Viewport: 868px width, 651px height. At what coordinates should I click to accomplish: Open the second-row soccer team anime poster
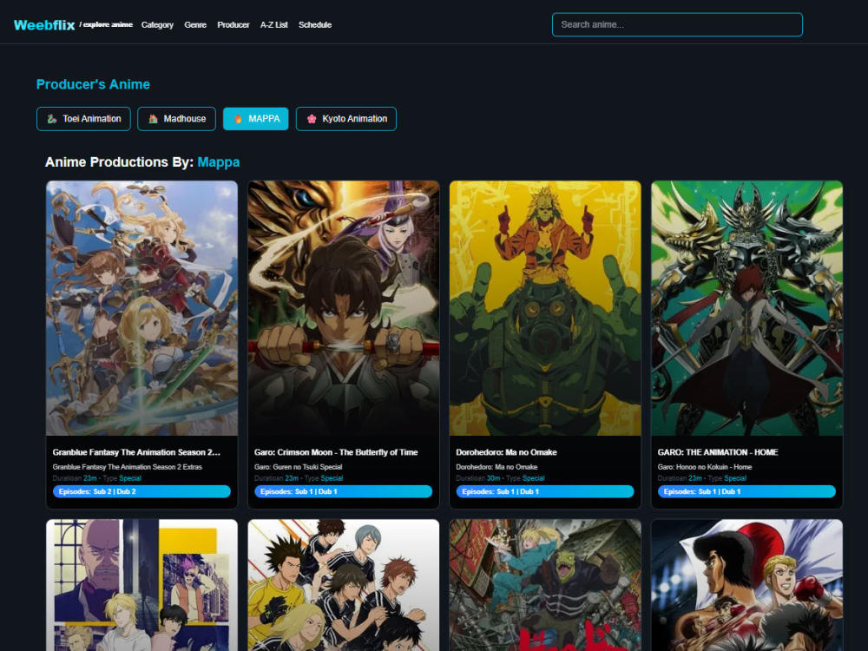pyautogui.click(x=344, y=585)
